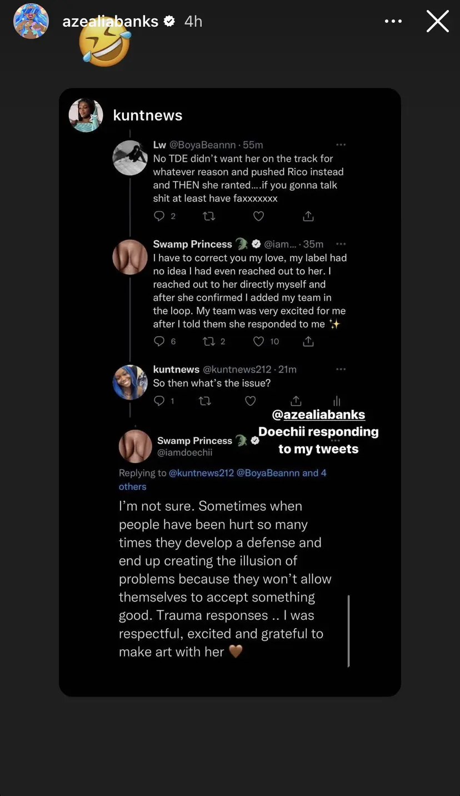460x796 pixels.
Task: Open @kuntnews212 in Replying to line
Action: tap(201, 473)
